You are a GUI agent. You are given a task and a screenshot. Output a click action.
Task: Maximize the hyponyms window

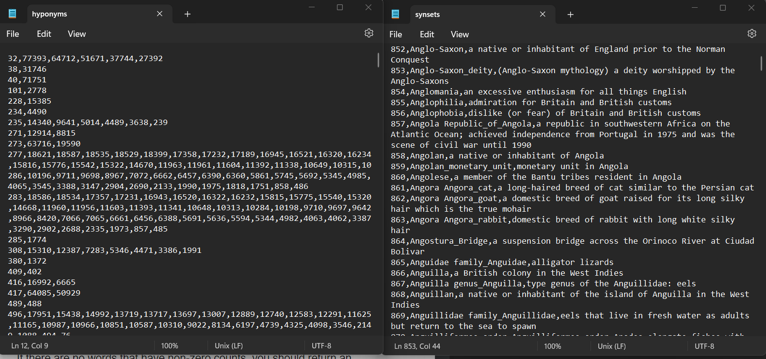tap(340, 7)
